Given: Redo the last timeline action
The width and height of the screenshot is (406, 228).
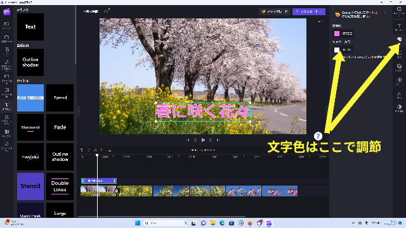Looking at the screenshot, I should [x=89, y=149].
